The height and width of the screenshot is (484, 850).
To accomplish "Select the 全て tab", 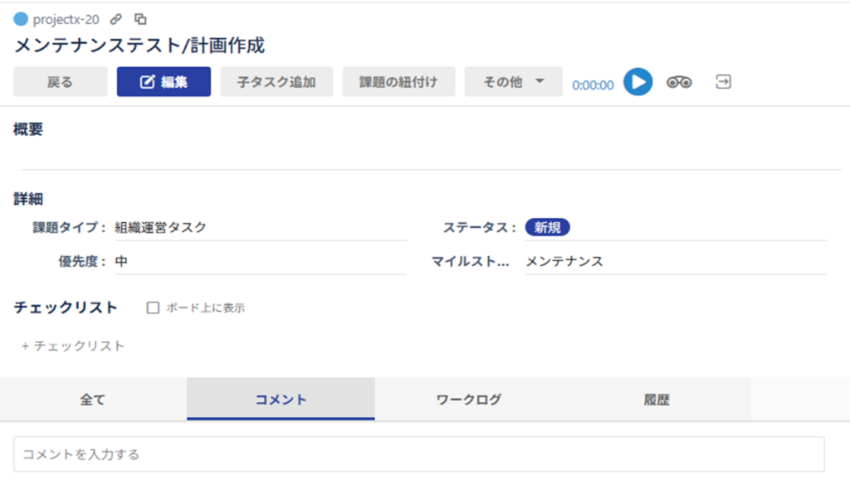I will [x=93, y=399].
